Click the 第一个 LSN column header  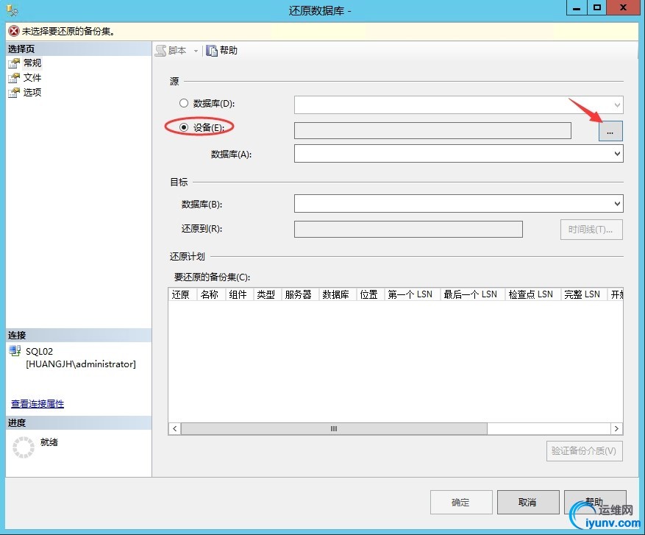(x=412, y=294)
